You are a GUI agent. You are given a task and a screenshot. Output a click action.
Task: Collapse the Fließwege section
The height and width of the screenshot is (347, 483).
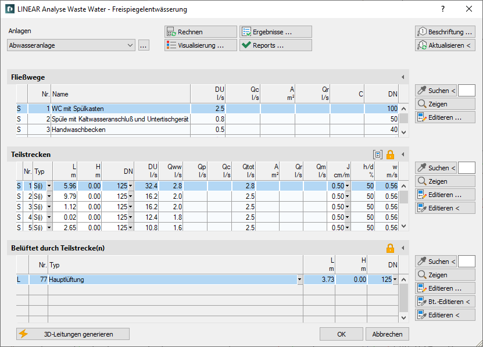click(403, 77)
